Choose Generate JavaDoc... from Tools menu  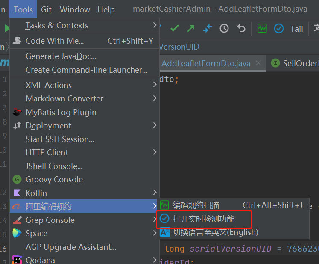85,56
